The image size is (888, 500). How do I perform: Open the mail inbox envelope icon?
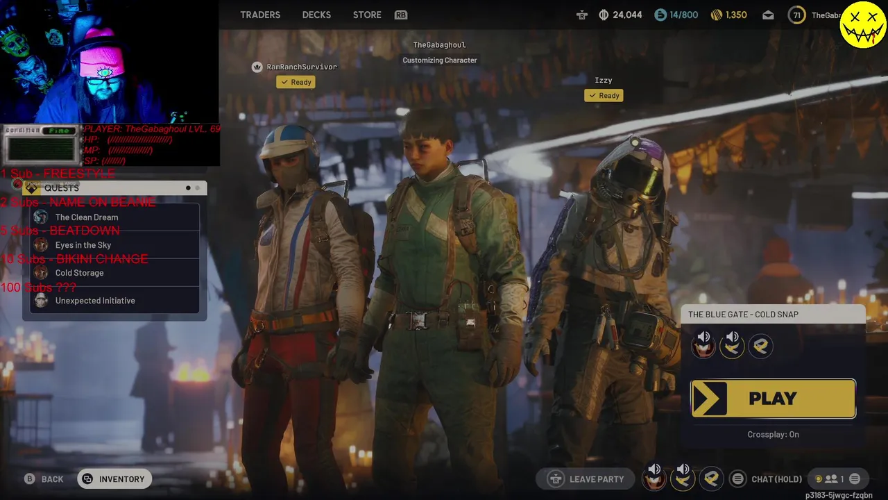(768, 15)
